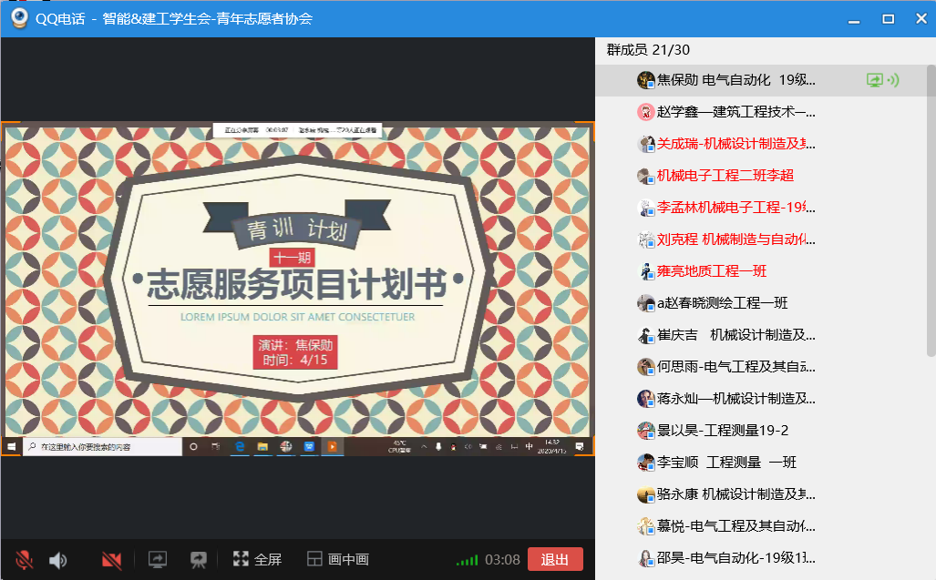Click the avatar of 蒋永灿
Viewport: 936px width, 580px height.
click(646, 399)
